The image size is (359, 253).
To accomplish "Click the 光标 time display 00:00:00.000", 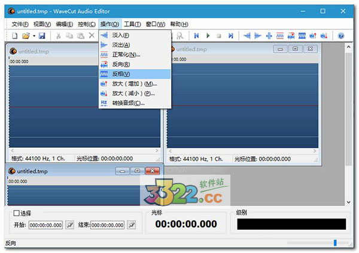I will [186, 224].
